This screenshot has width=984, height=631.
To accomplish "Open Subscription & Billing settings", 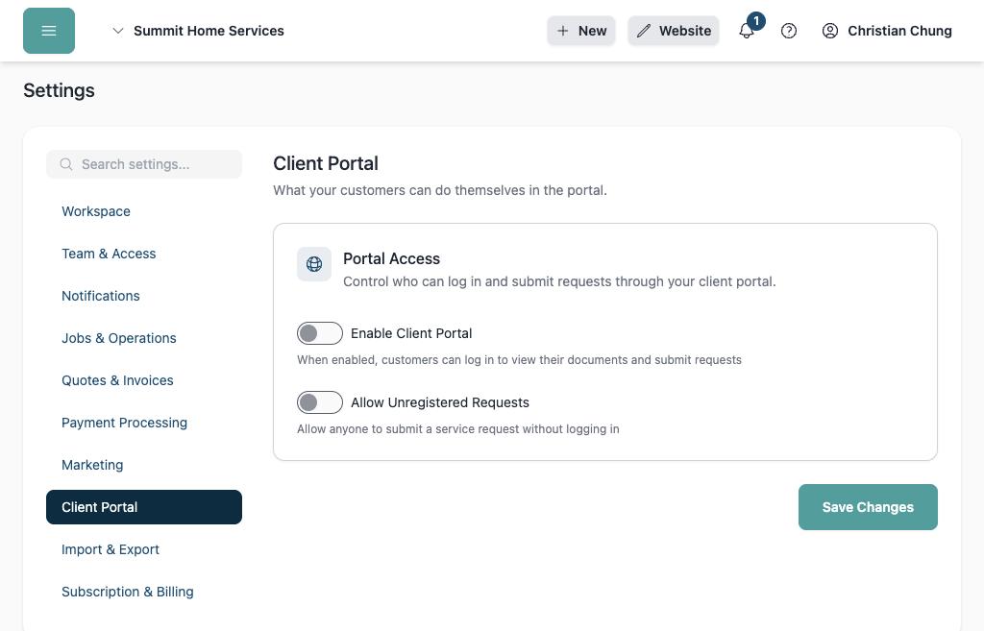I will click(x=128, y=592).
